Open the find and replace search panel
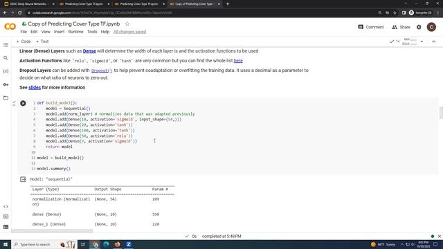Viewport: 443px width, 249px height. [6, 58]
